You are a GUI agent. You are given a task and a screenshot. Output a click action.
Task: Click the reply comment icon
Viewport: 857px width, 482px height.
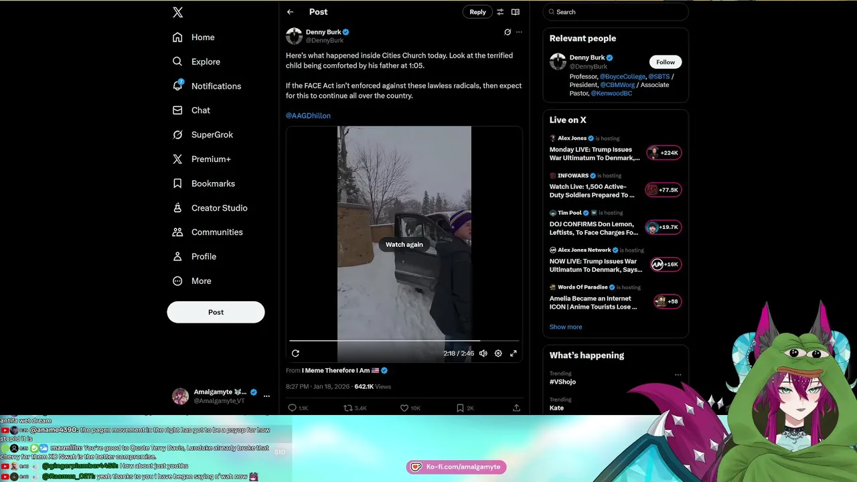[x=292, y=408]
